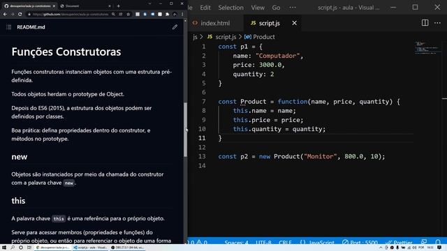447x251 pixels.
Task: Expand the hidden VS Code menus ellipsis
Action: [293, 8]
